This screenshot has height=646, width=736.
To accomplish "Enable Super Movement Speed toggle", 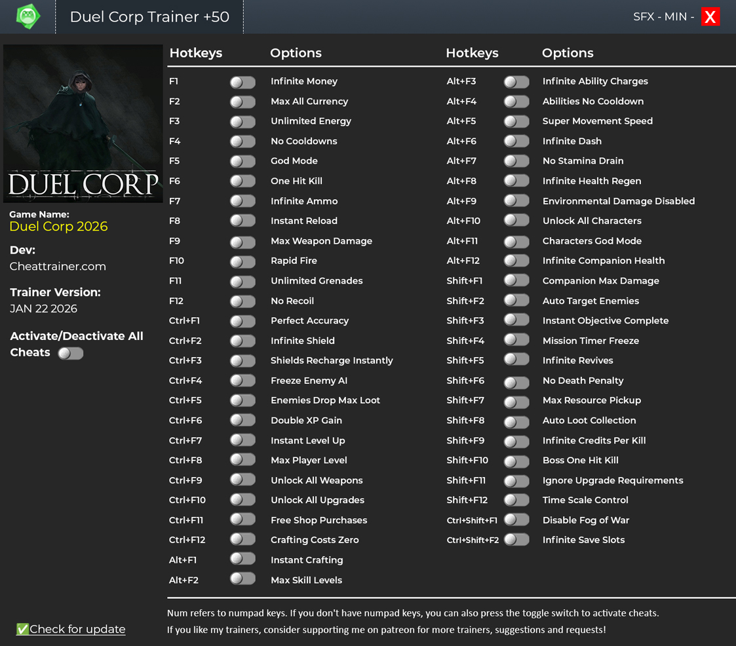I will [516, 121].
